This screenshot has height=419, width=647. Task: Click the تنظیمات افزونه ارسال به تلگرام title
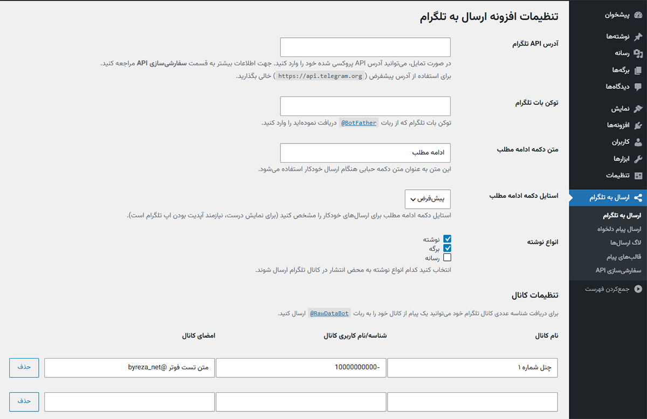point(489,17)
